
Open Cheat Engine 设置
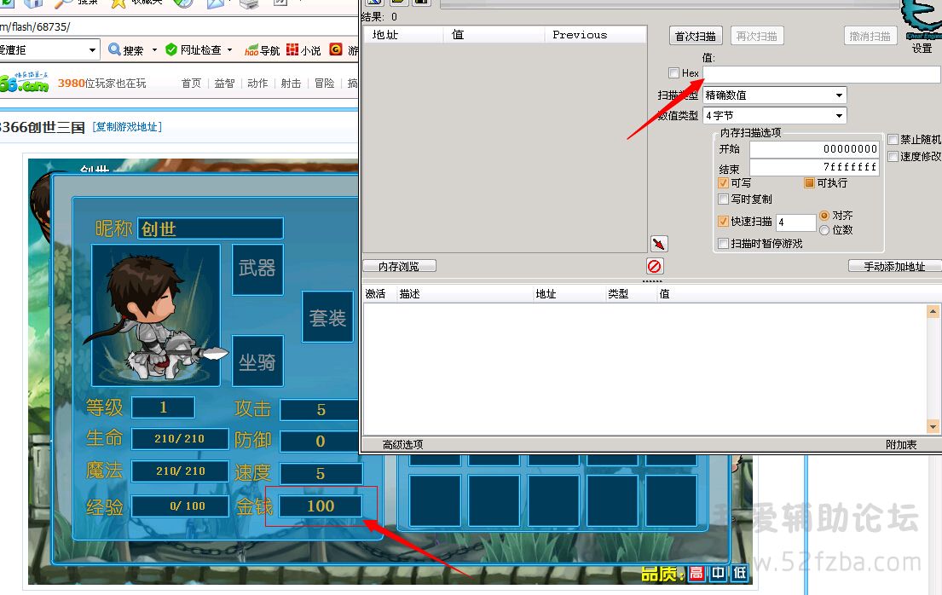tap(922, 48)
